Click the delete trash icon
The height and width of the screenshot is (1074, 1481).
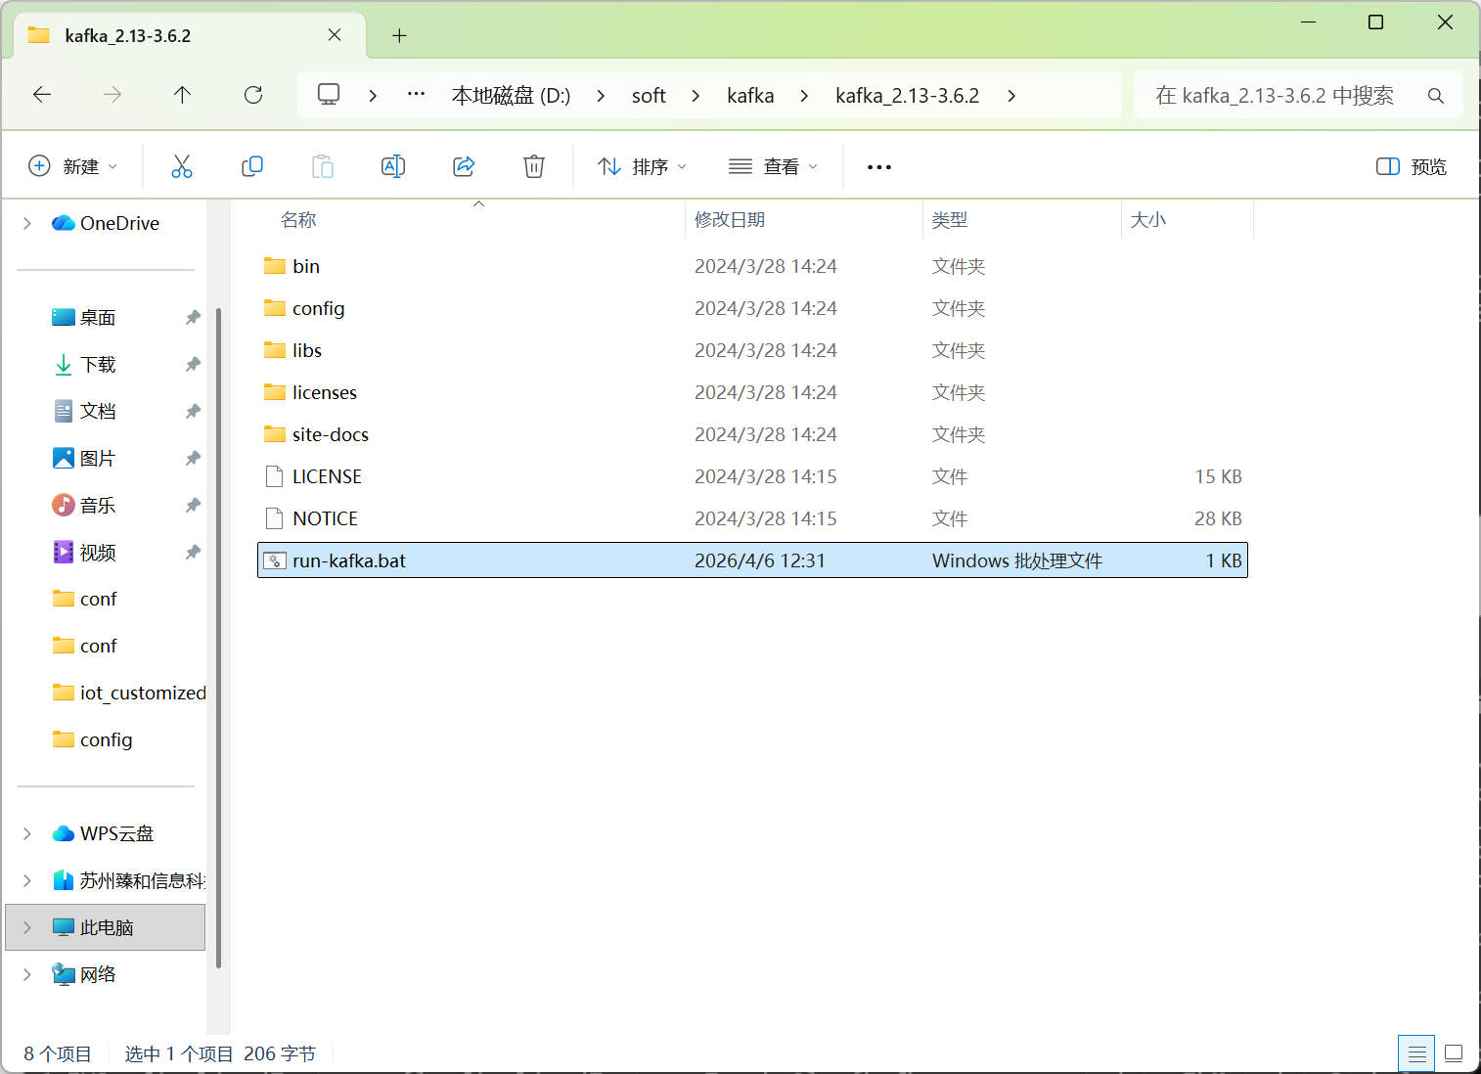point(534,166)
